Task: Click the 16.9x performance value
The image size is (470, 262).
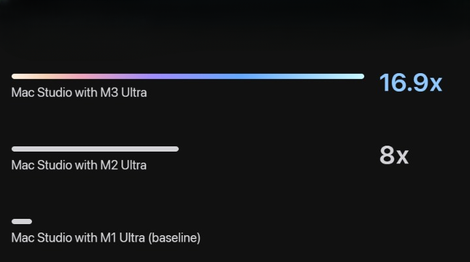Action: (411, 82)
